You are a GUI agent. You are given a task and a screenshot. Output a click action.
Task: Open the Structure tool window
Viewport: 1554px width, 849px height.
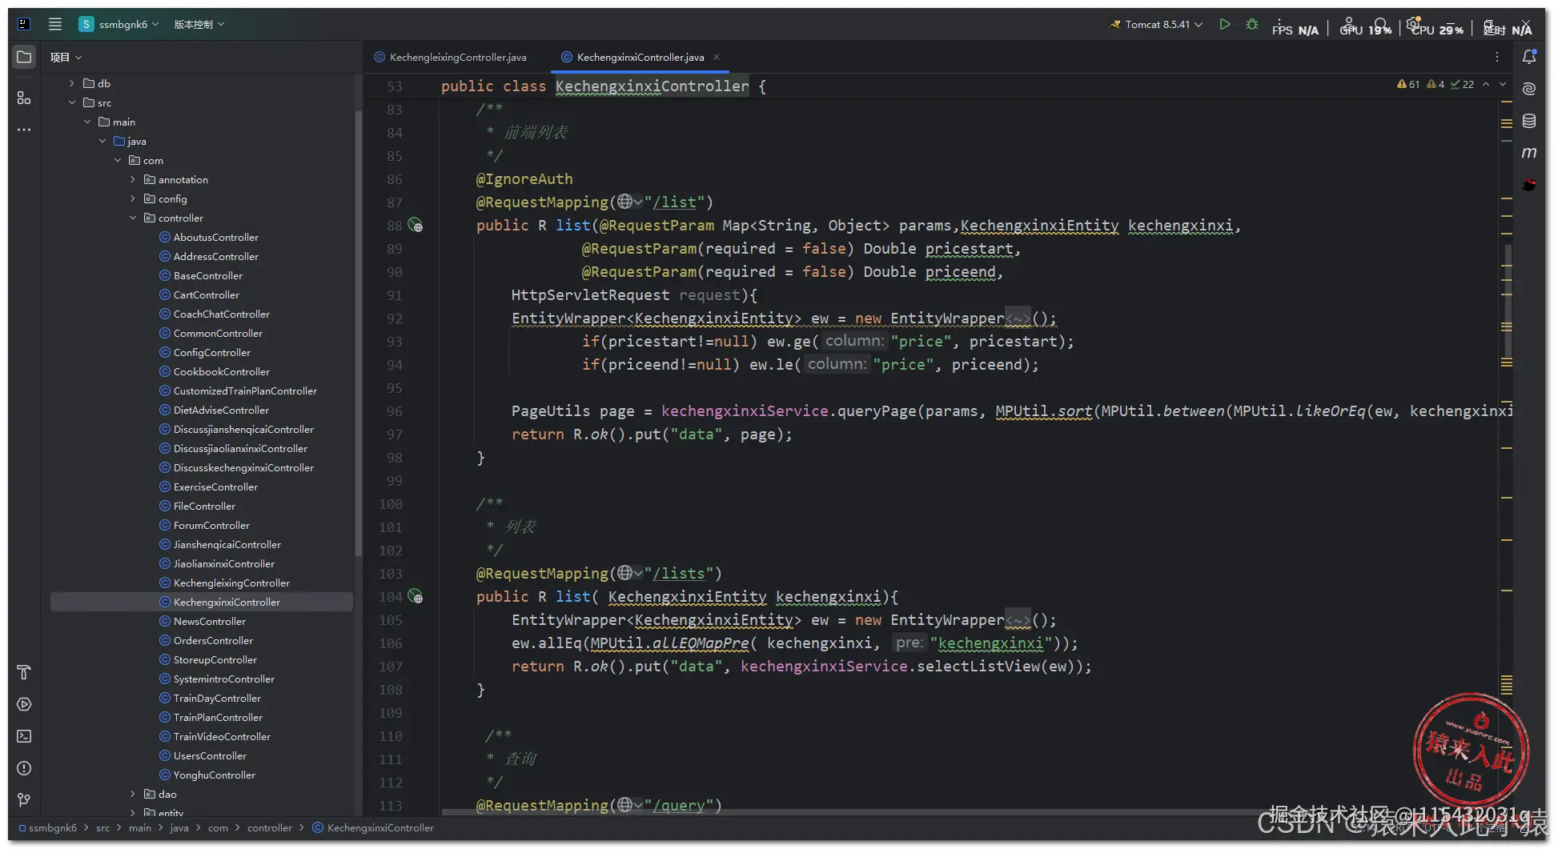[x=24, y=98]
